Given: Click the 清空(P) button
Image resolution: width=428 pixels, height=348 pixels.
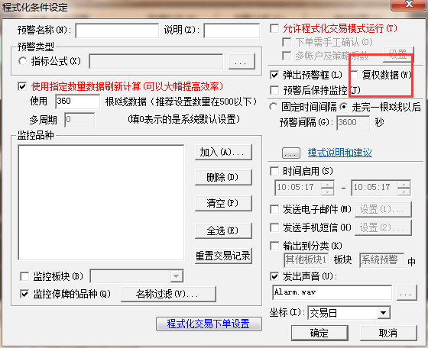Looking at the screenshot, I should click(223, 203).
